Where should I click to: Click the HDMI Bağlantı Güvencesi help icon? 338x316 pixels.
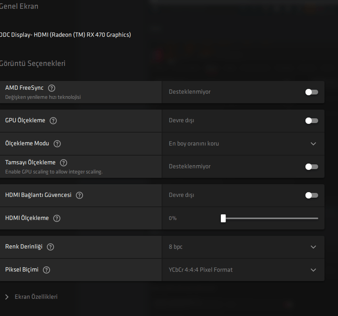pos(79,195)
